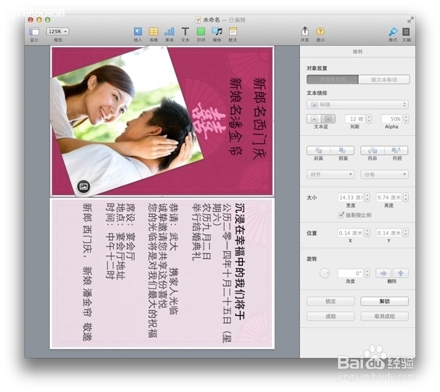The height and width of the screenshot is (392, 440).
Task: Open the 125% zoom dropdown
Action: tap(57, 31)
